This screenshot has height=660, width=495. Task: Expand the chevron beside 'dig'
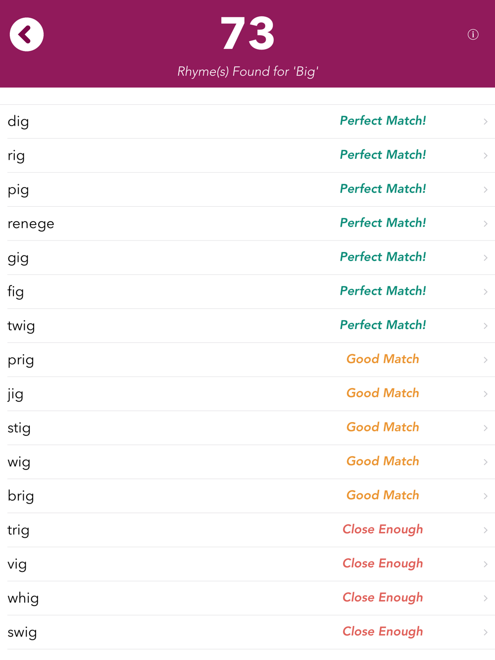click(485, 122)
